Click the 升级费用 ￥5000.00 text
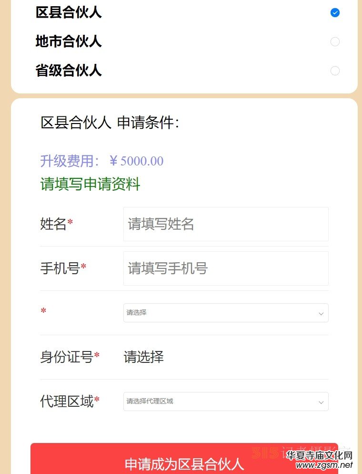 [101, 161]
